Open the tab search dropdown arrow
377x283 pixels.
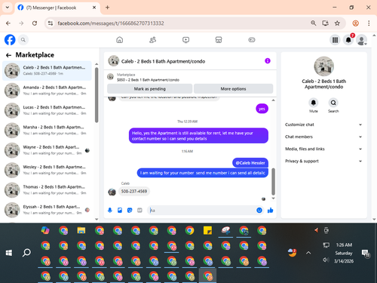pyautogui.click(x=8, y=8)
